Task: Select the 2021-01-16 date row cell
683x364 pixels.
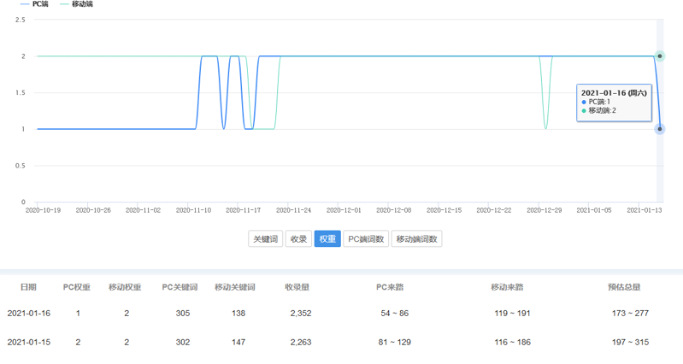Action: tap(28, 314)
